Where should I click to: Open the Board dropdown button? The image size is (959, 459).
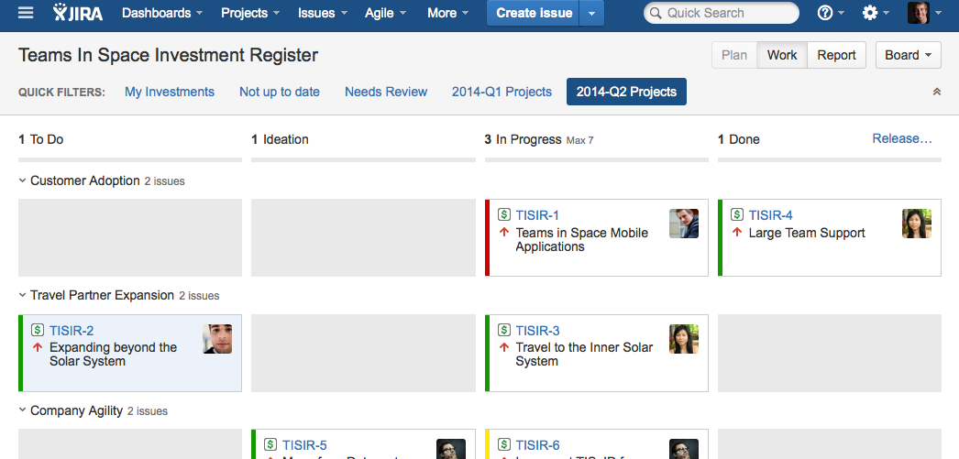pyautogui.click(x=909, y=55)
